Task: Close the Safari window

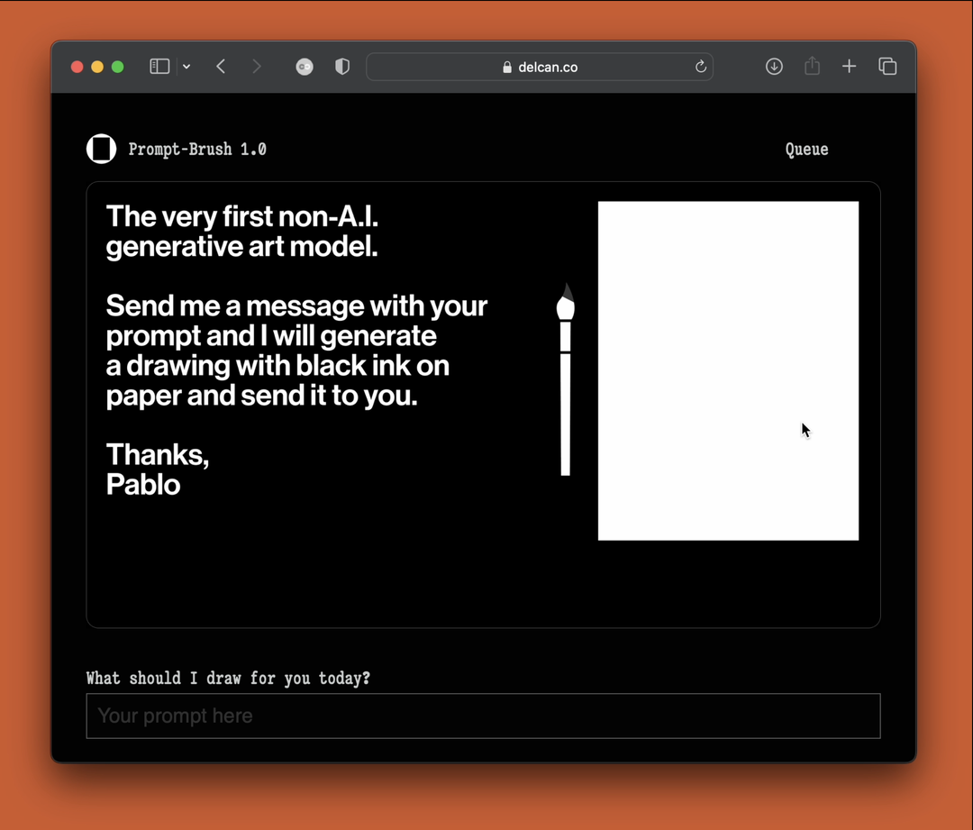Action: tap(77, 67)
